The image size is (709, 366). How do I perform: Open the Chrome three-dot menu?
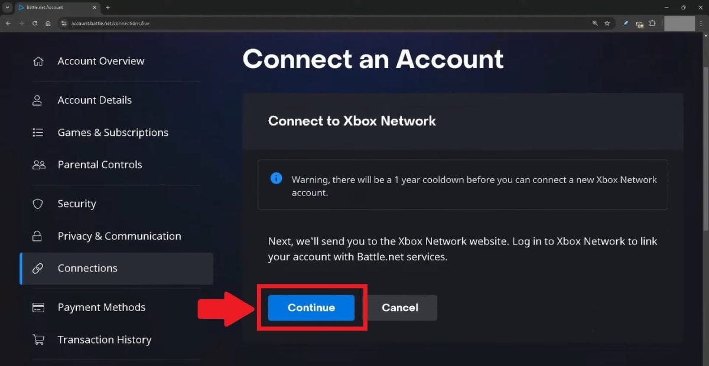coord(701,24)
